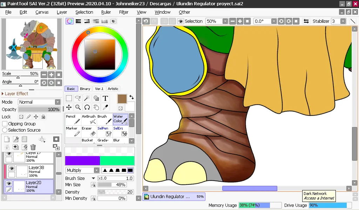Enable the Clipping Group checkbox
Screen dimensions: 359x210
click(x=5, y=124)
